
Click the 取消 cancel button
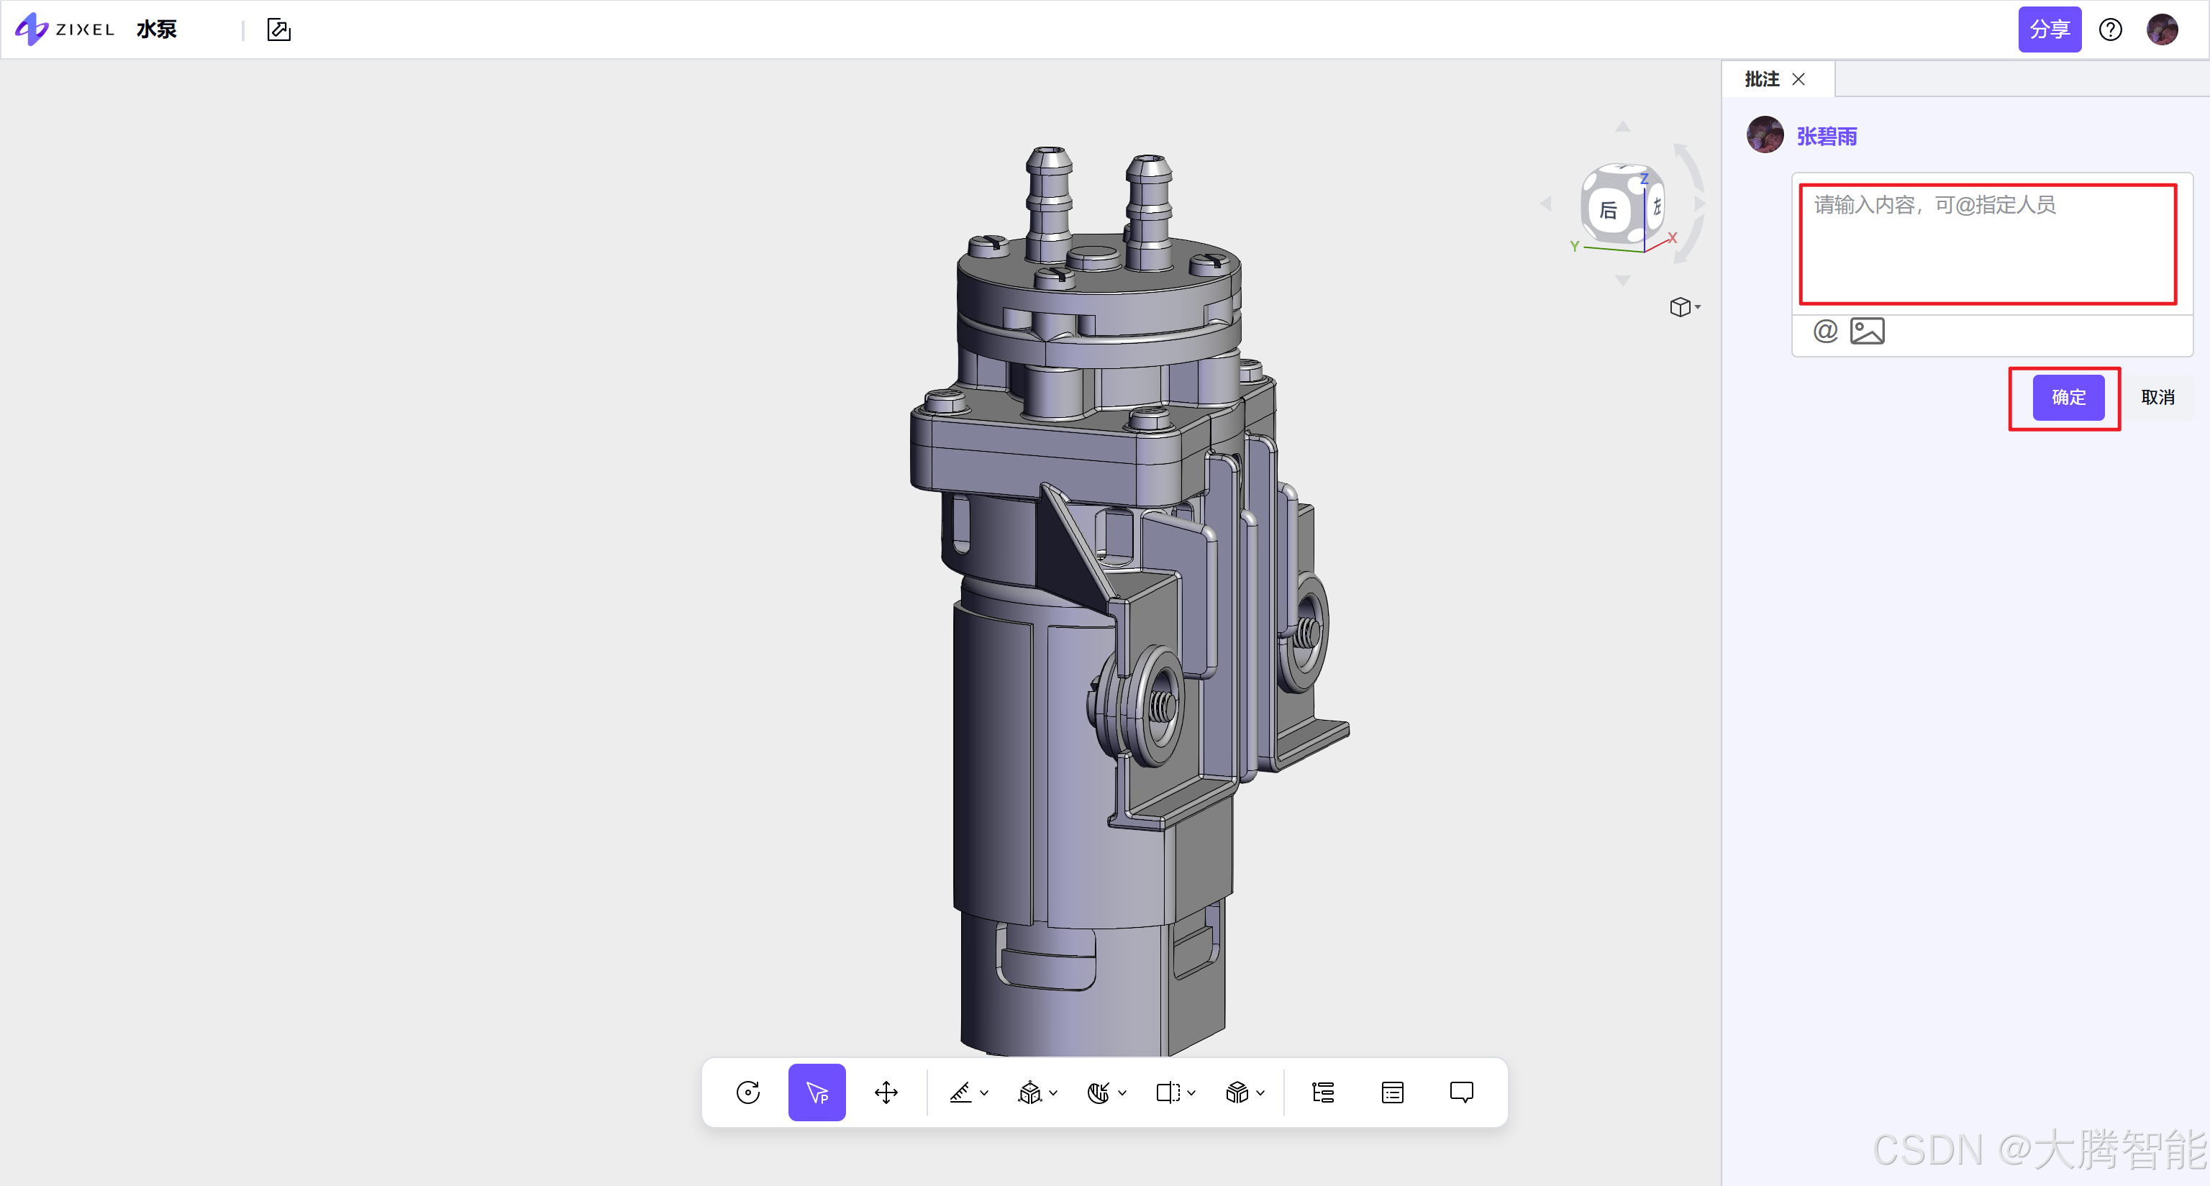[x=2157, y=397]
